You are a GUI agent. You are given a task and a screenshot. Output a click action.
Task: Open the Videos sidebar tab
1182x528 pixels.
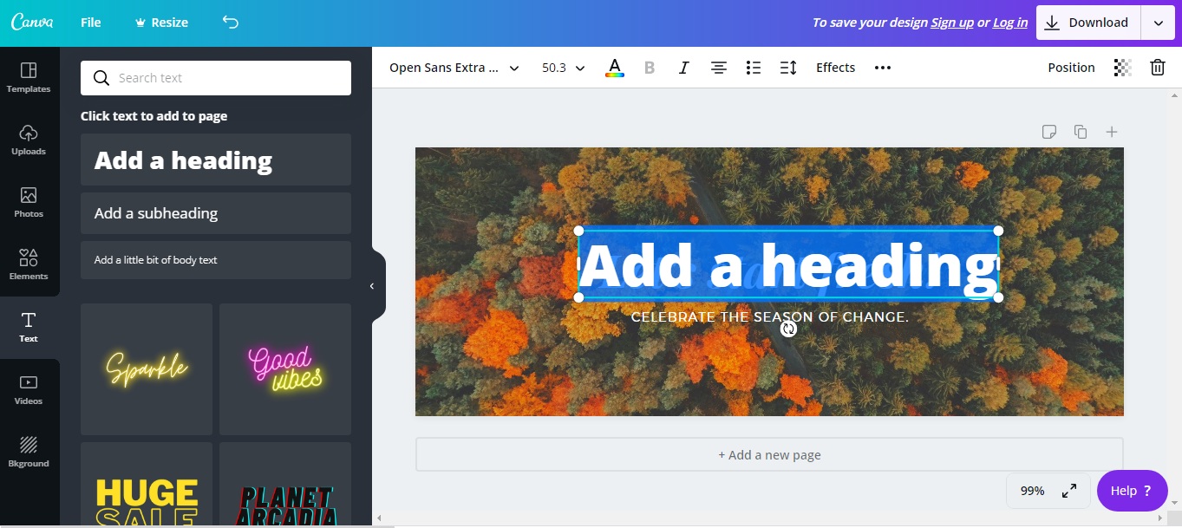29,389
